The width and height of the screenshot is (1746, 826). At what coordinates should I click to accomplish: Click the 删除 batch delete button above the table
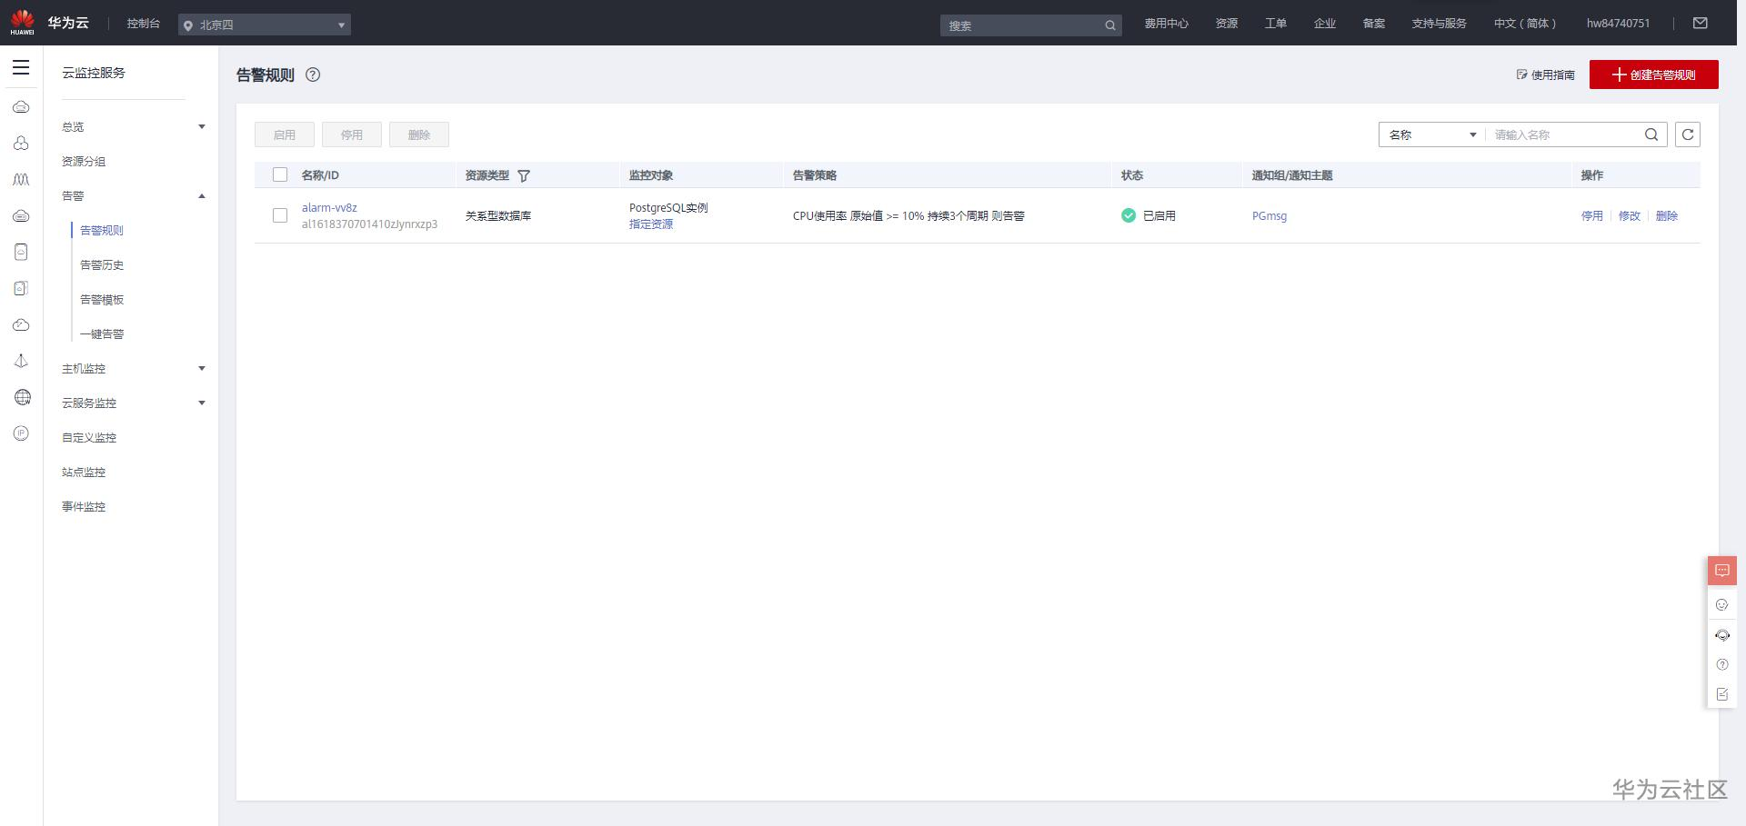point(419,134)
